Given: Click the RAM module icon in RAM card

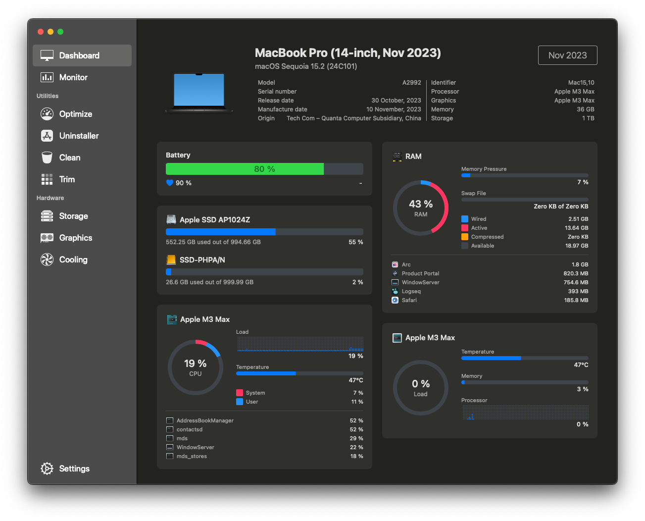Looking at the screenshot, I should point(397,156).
